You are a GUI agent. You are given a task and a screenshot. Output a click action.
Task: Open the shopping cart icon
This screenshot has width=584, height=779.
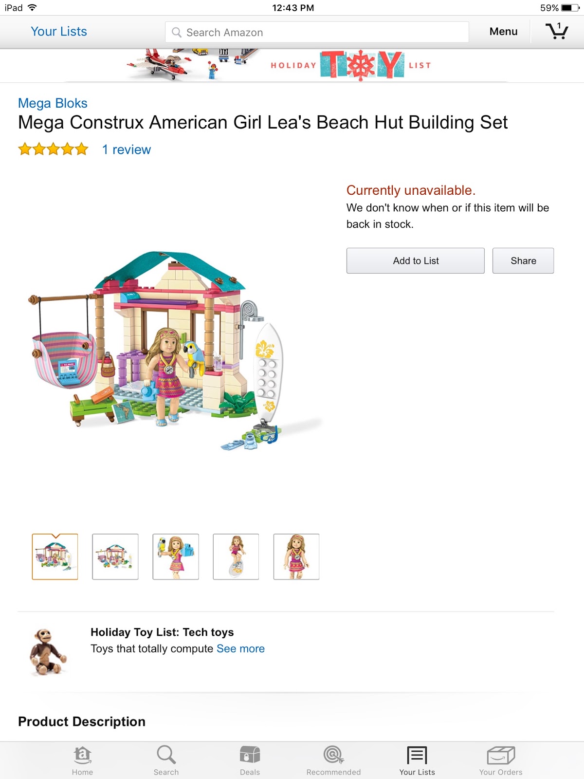pos(557,31)
